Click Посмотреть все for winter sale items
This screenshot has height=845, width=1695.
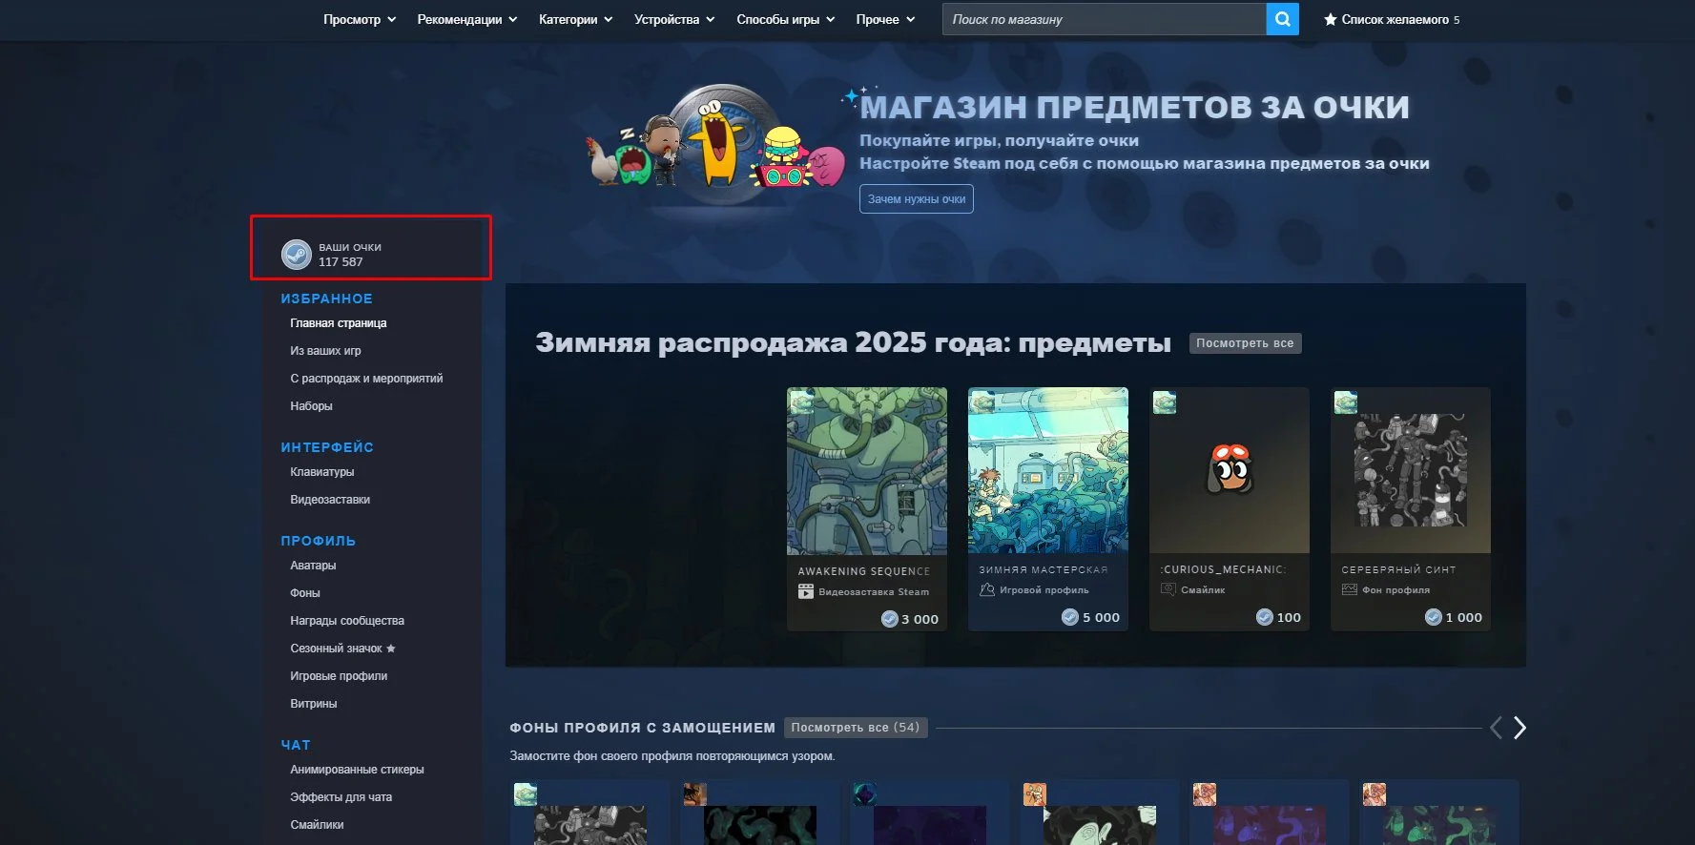point(1245,343)
